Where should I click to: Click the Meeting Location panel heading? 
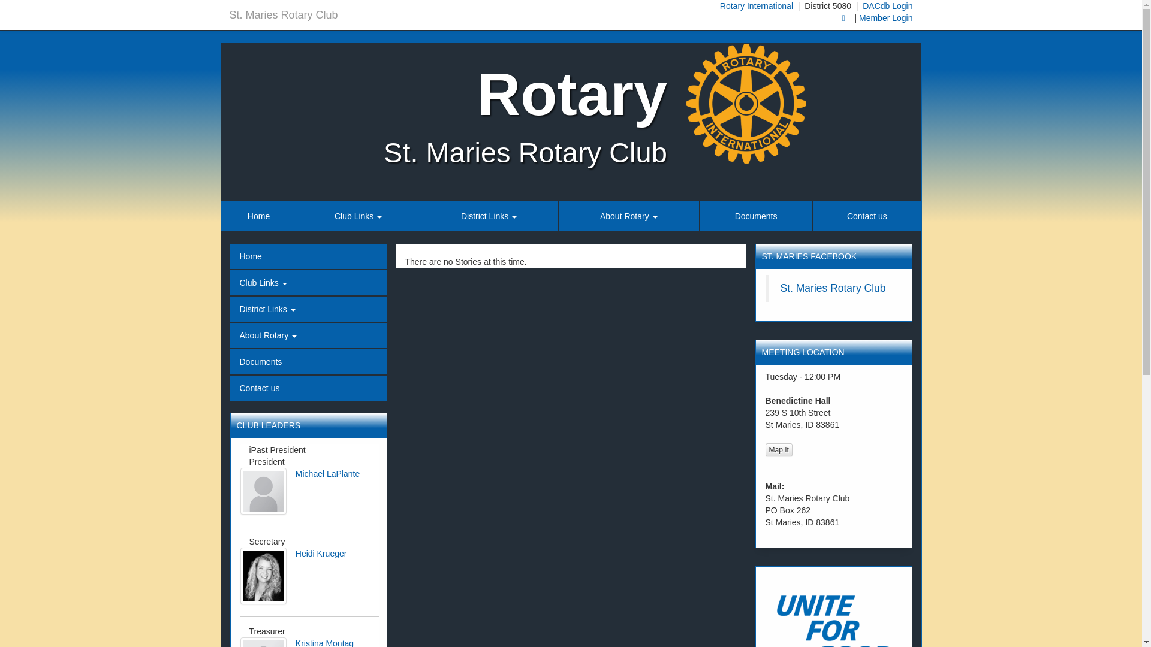click(833, 352)
